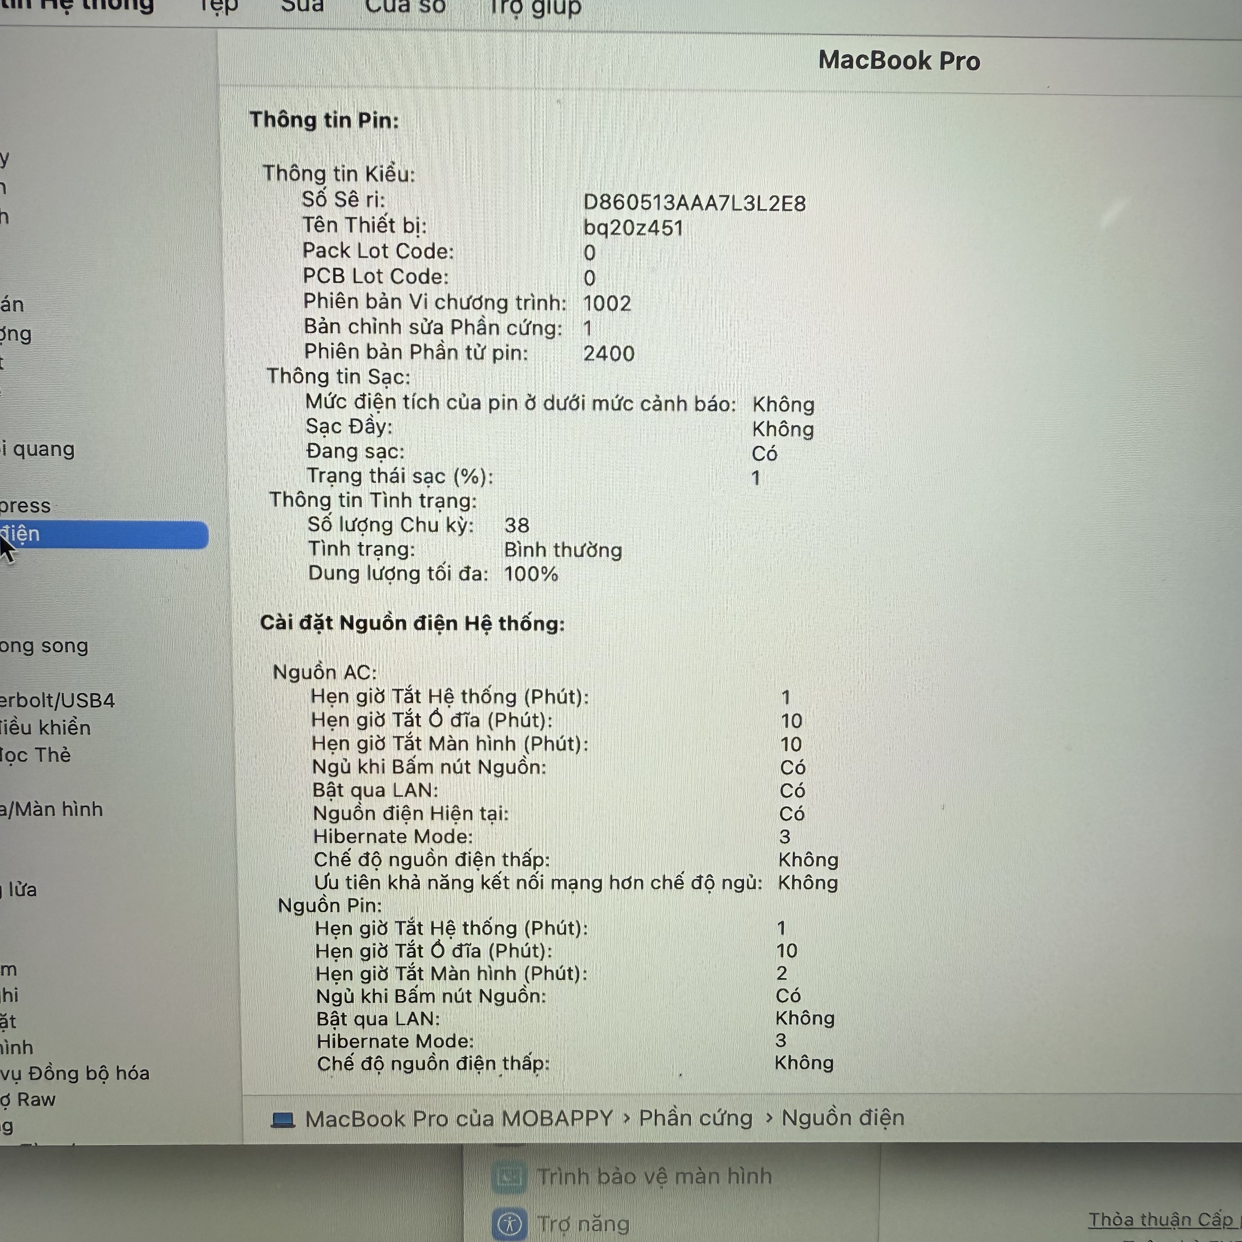This screenshot has height=1242, width=1242.
Task: Select the sidebar item ending in ọc Thẻ
Action: [35, 755]
